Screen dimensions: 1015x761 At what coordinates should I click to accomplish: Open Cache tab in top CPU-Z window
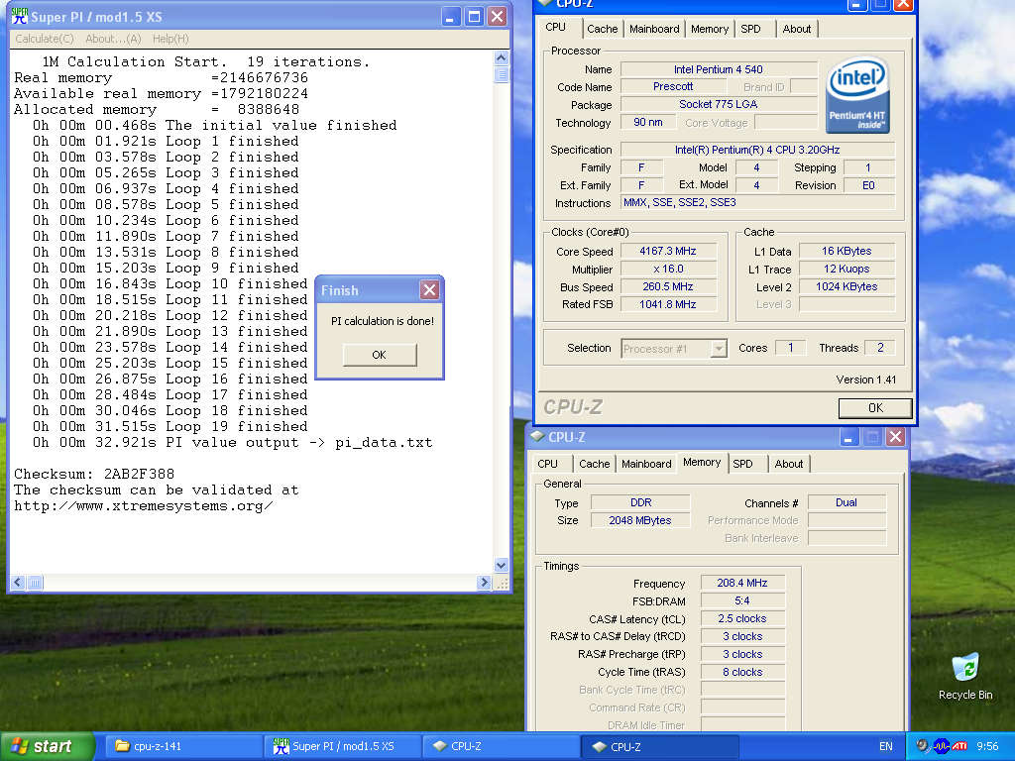coord(602,29)
